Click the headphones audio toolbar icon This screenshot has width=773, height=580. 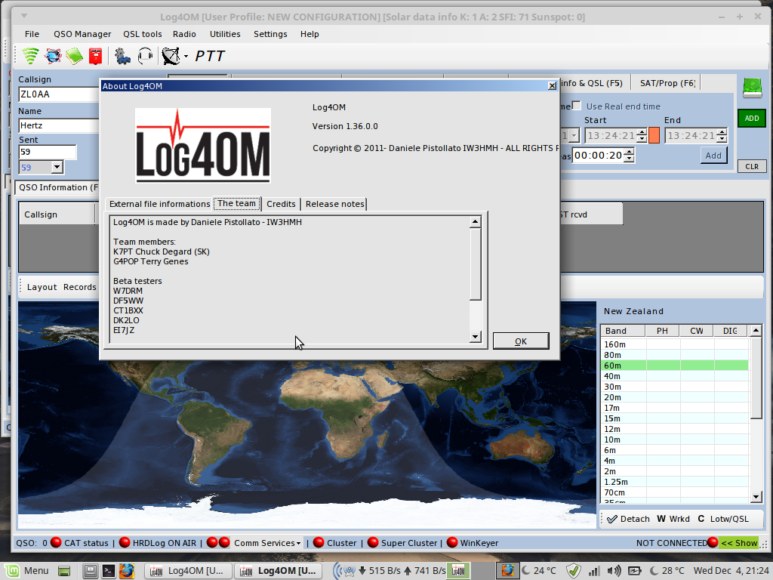[145, 55]
